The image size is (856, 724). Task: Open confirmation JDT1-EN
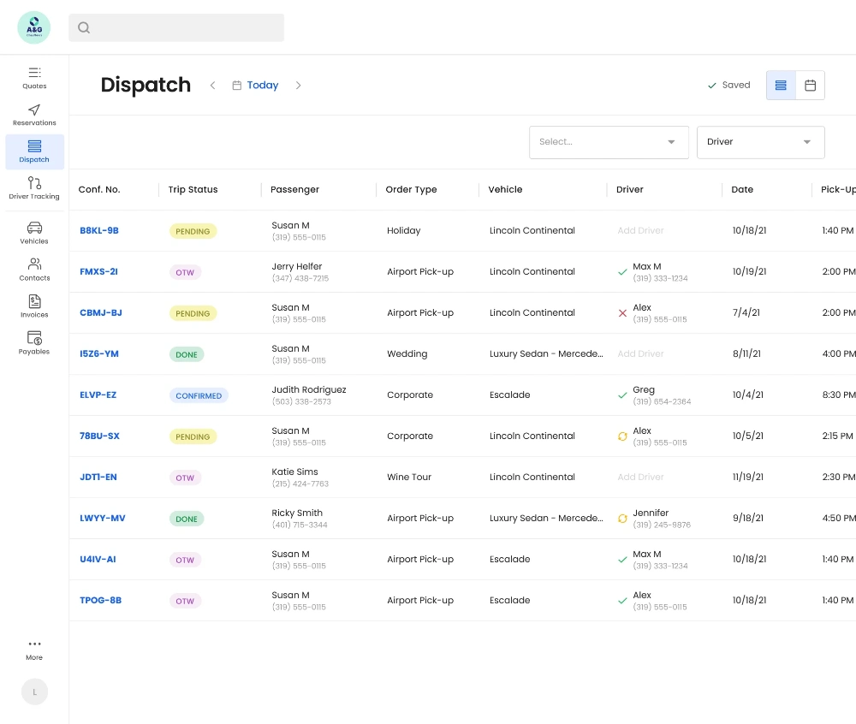point(98,477)
